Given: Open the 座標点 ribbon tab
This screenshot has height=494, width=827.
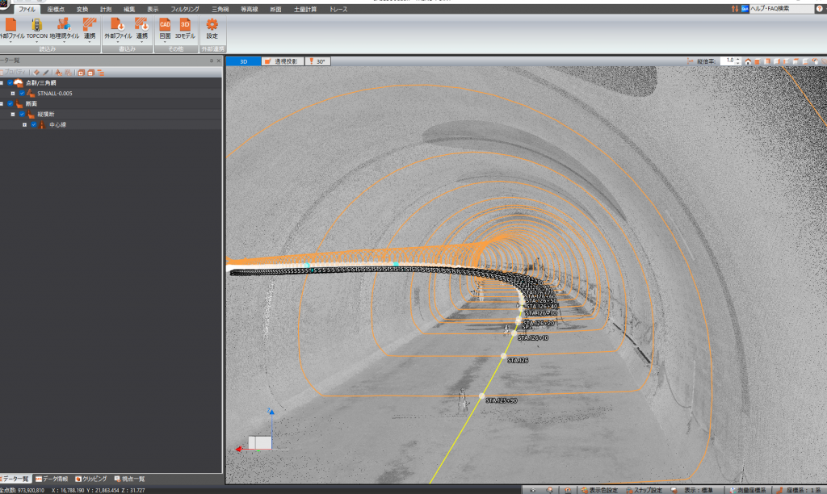Looking at the screenshot, I should tap(56, 10).
